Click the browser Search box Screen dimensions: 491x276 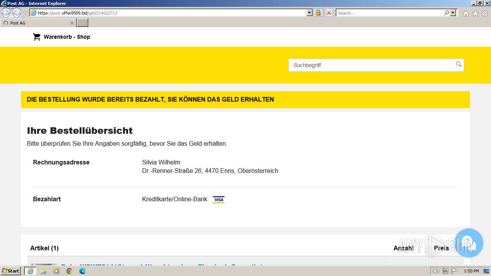tap(389, 13)
